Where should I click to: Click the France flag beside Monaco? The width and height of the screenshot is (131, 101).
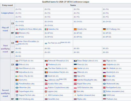point(17,33)
